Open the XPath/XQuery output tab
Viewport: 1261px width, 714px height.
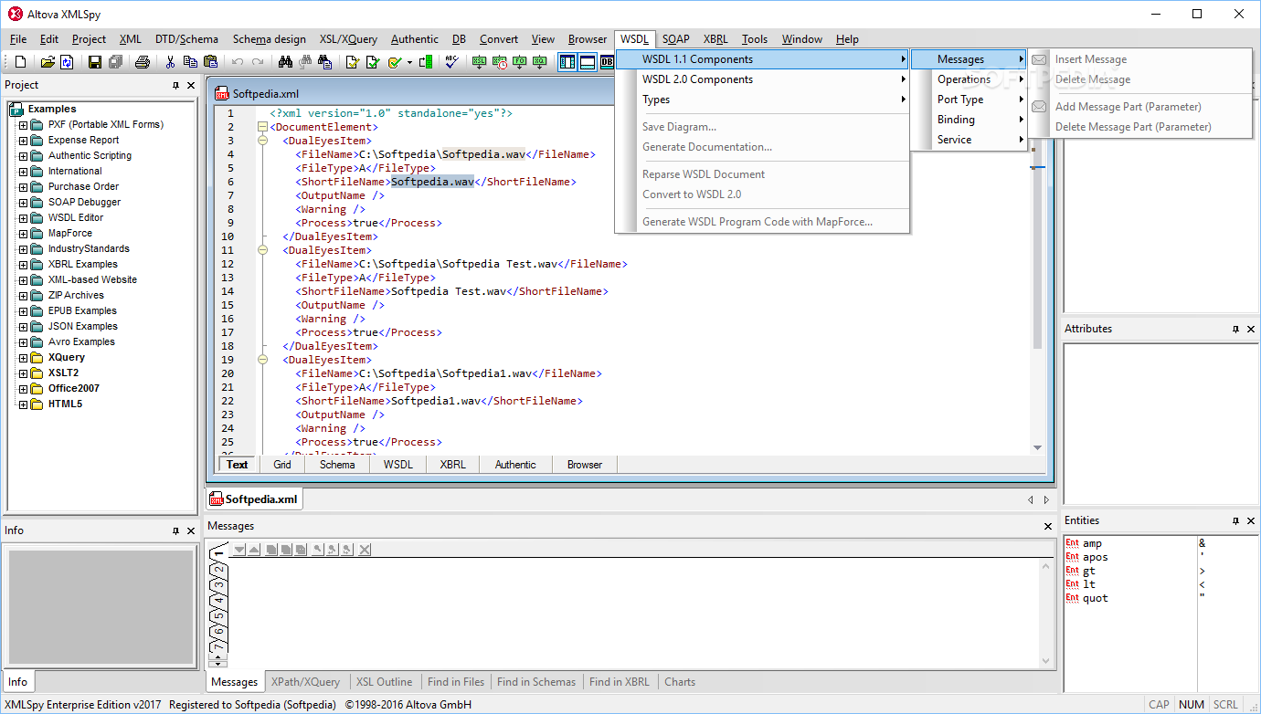tap(305, 682)
